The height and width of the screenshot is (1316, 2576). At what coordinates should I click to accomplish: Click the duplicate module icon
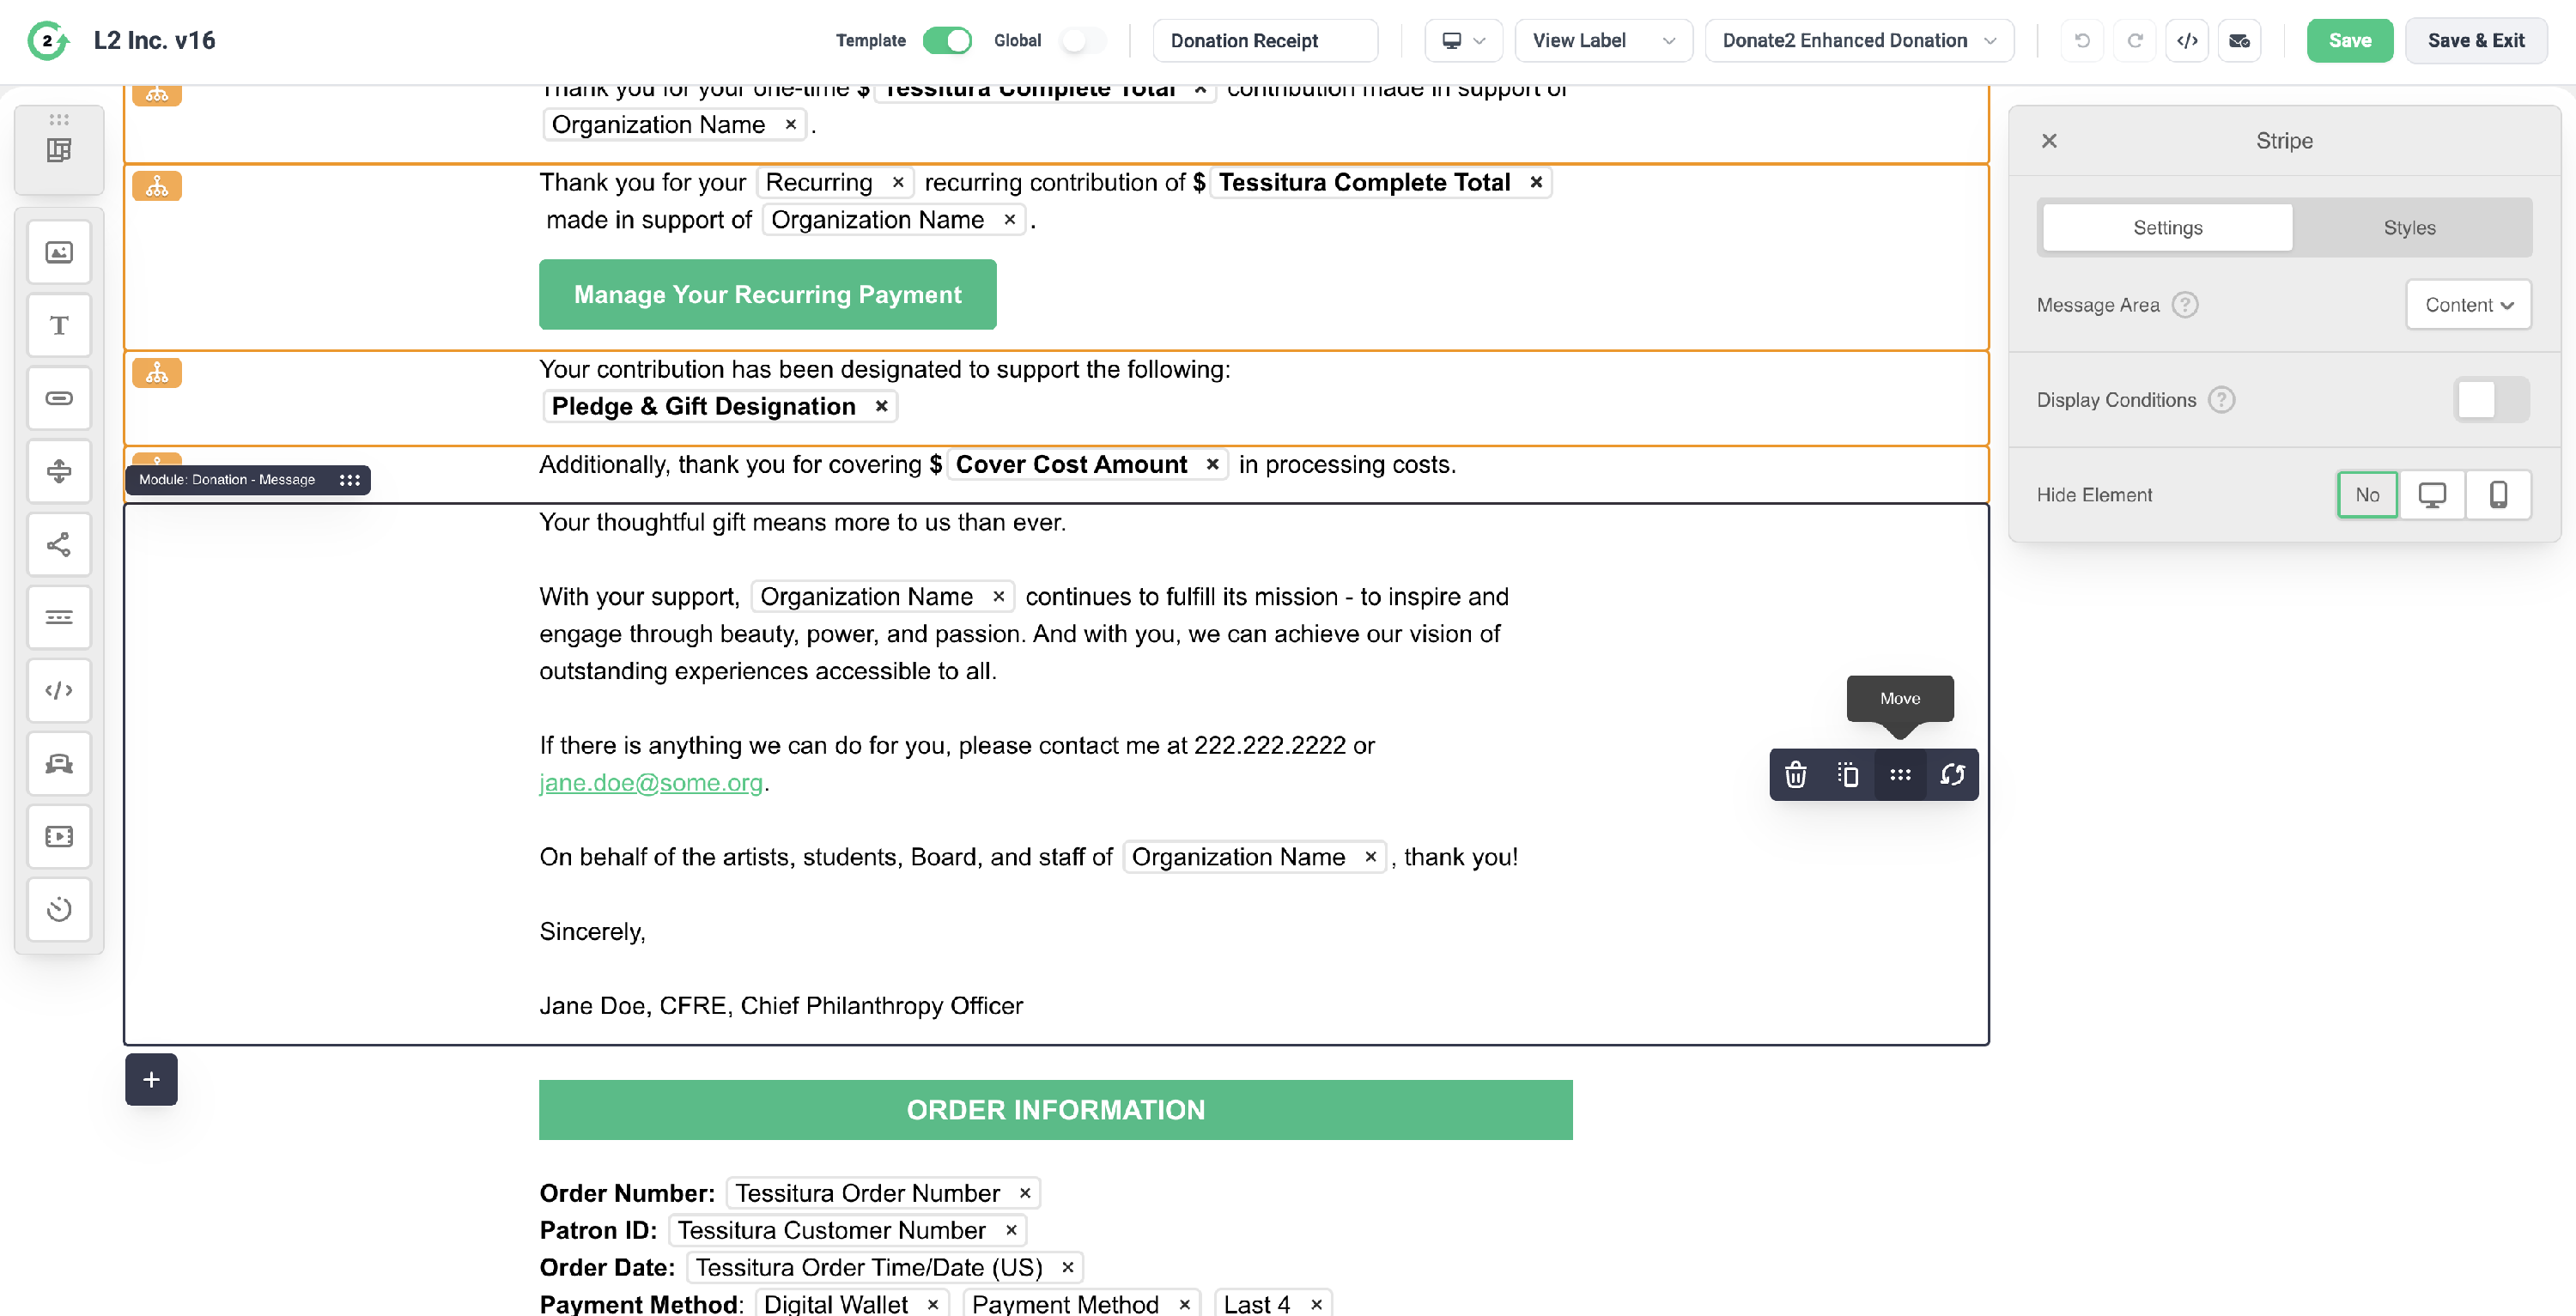point(1848,775)
